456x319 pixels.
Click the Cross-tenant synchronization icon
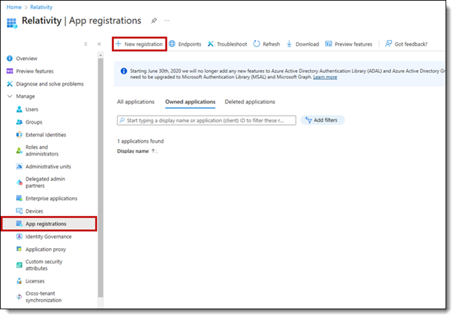pyautogui.click(x=19, y=297)
